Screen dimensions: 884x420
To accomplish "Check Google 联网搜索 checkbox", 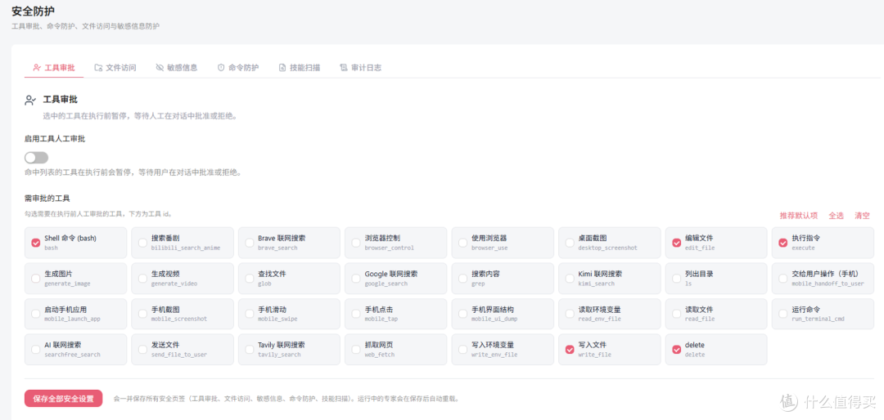I will pos(356,278).
